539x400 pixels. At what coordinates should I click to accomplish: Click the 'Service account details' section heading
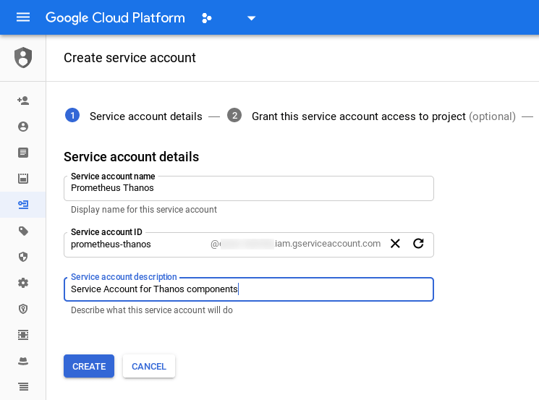(131, 157)
